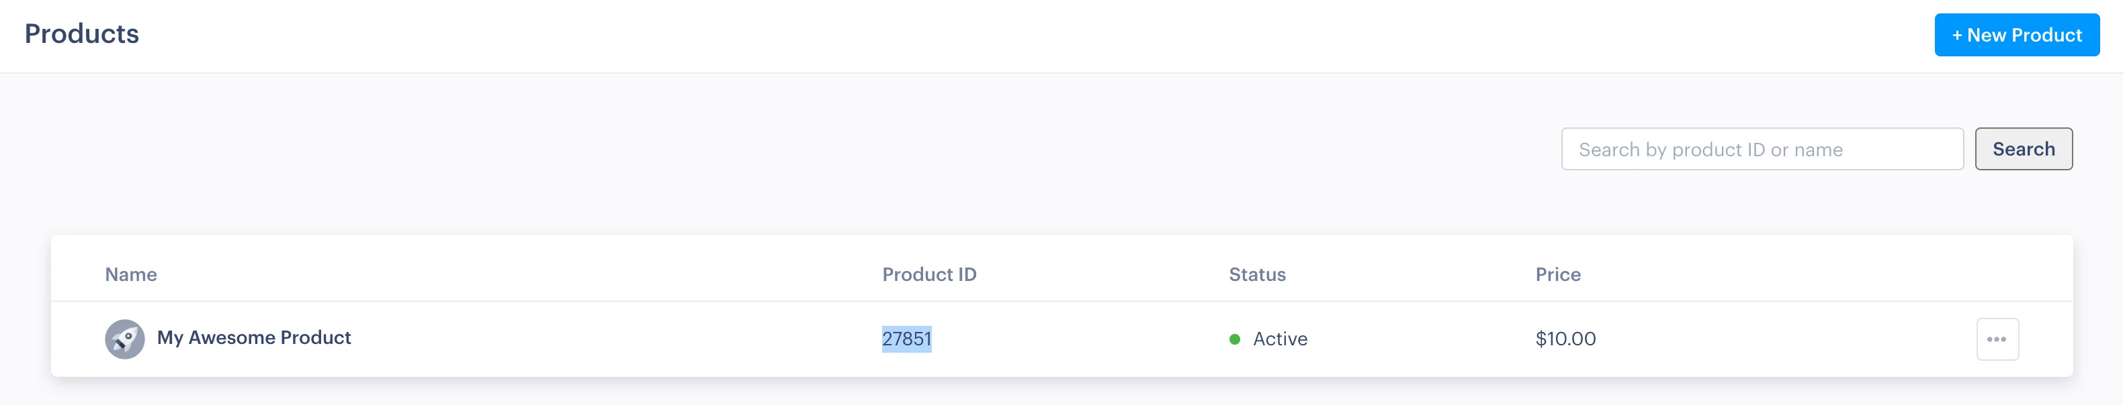Screen dimensions: 2123x405
Task: Click the Active status label
Action: [1279, 339]
